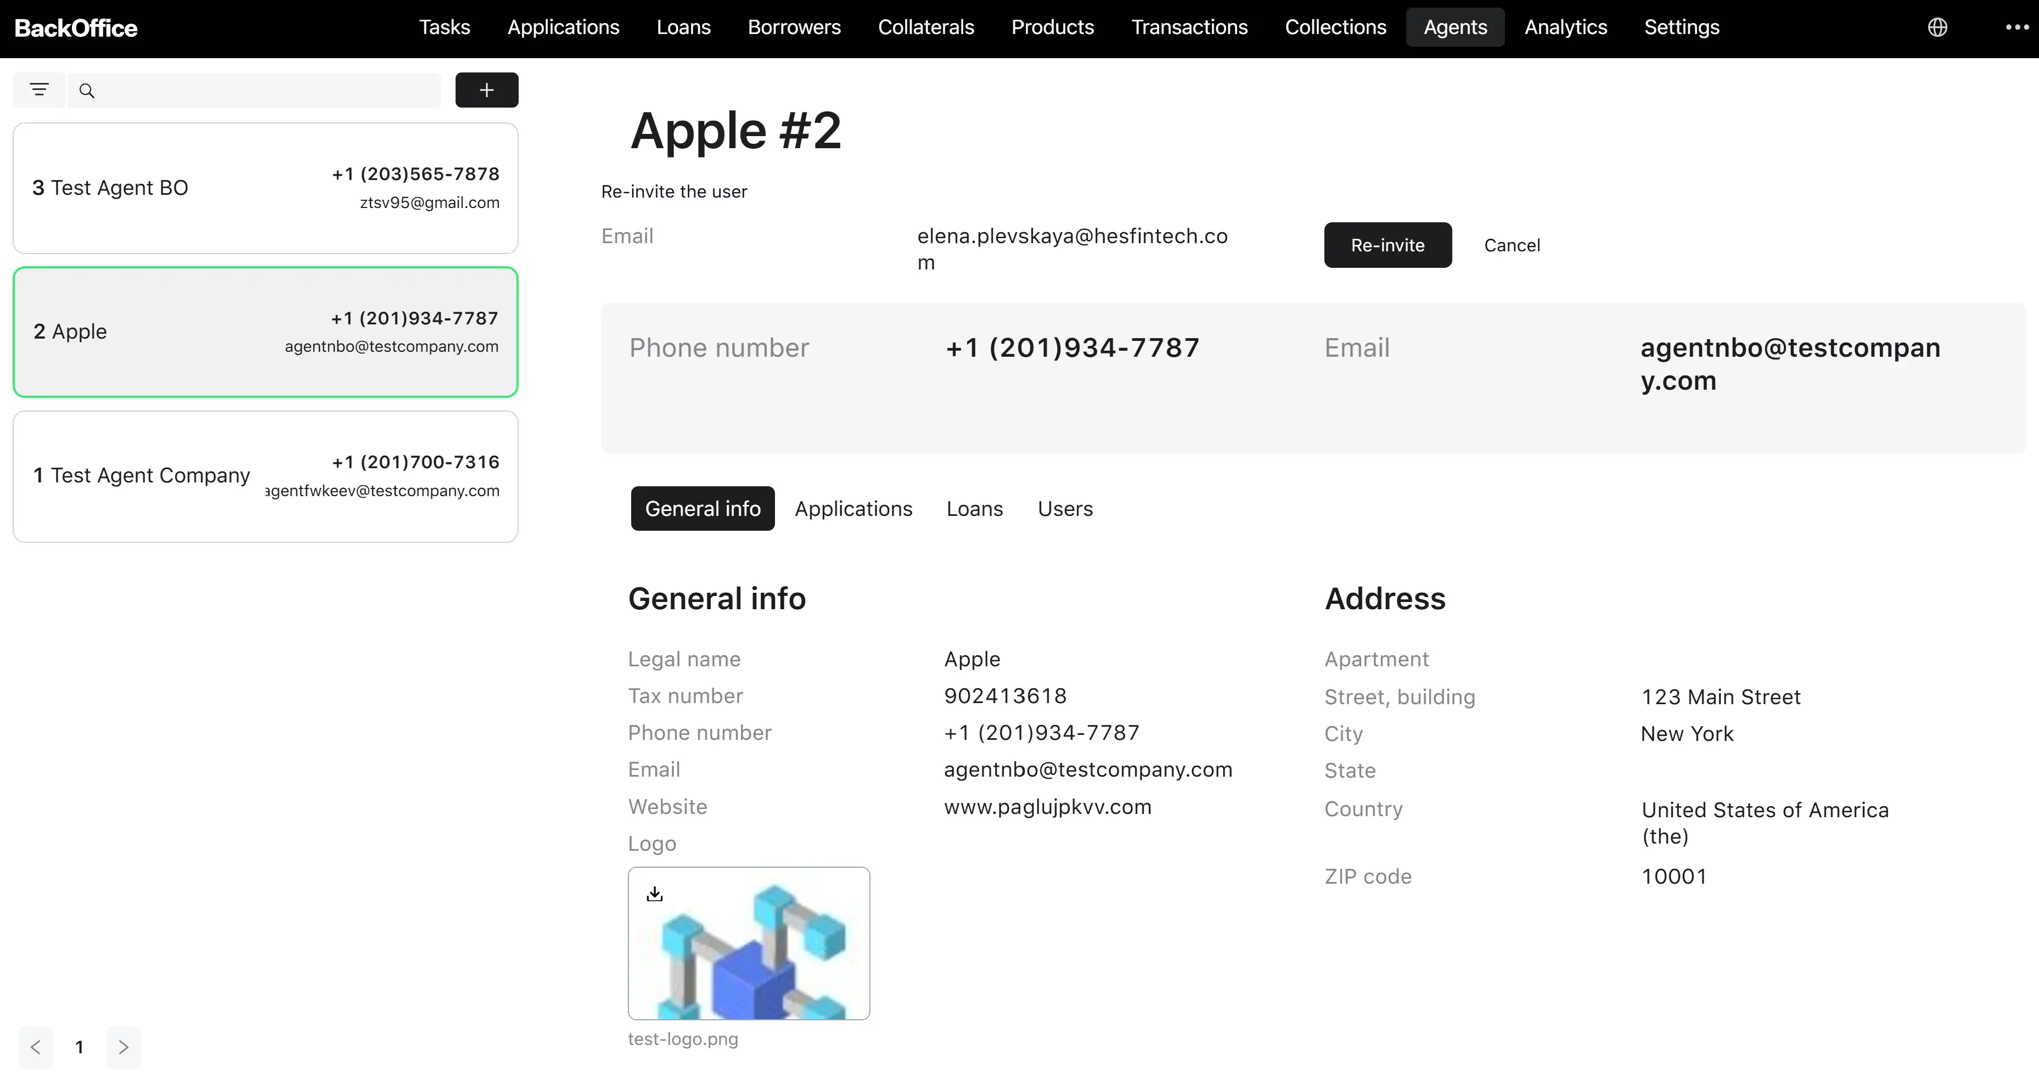Cancel the re-invite

tap(1512, 245)
